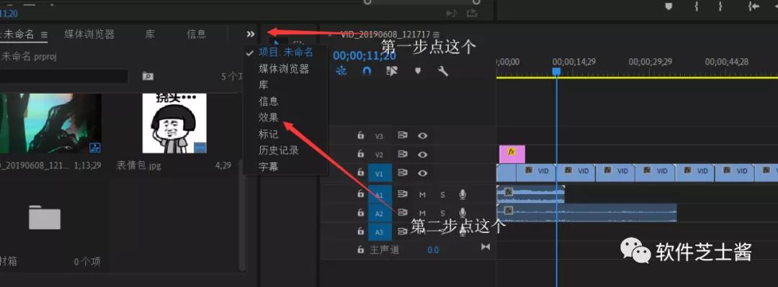Image resolution: width=778 pixels, height=287 pixels.
Task: Hide track V1 with its eye icon
Action: click(422, 173)
